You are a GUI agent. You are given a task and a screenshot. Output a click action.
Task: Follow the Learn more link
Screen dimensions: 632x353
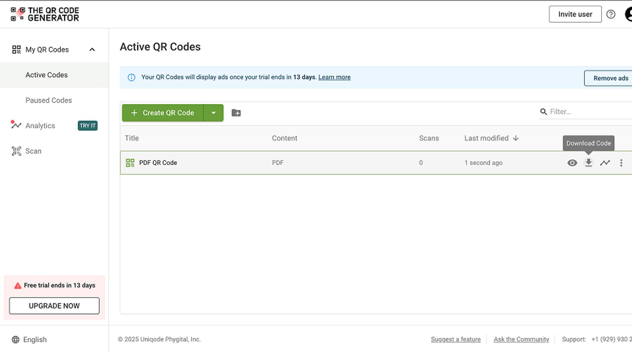pos(334,77)
